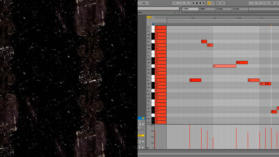Click the headphone preview icon
Viewport: 279px width, 157px height.
153,24
